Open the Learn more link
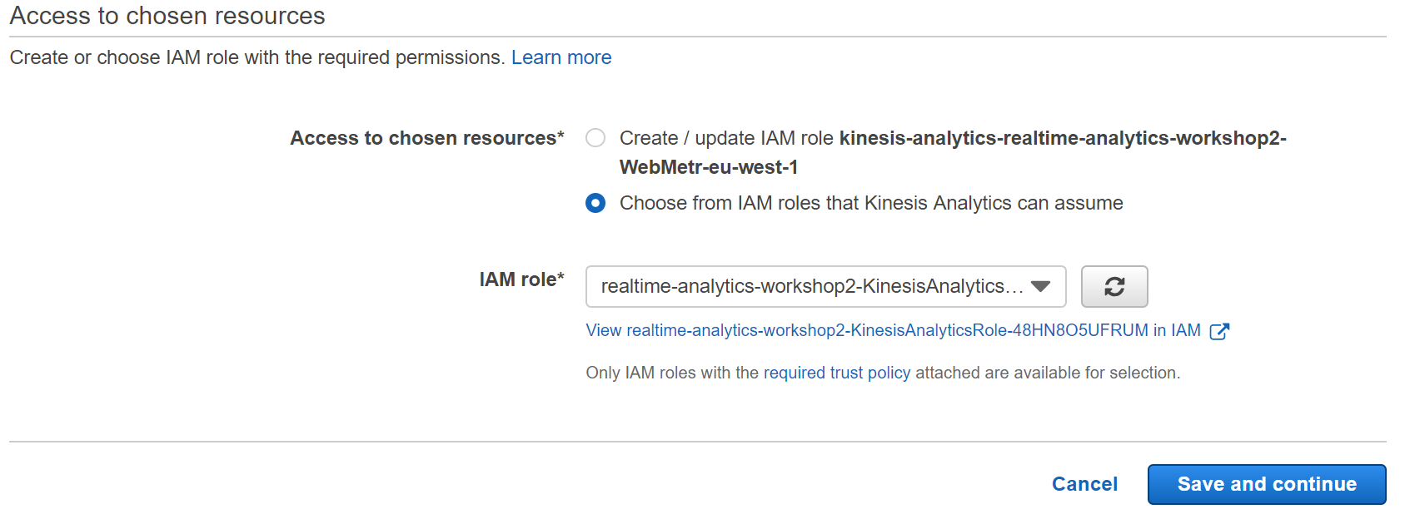Image resolution: width=1405 pixels, height=519 pixels. coord(561,57)
